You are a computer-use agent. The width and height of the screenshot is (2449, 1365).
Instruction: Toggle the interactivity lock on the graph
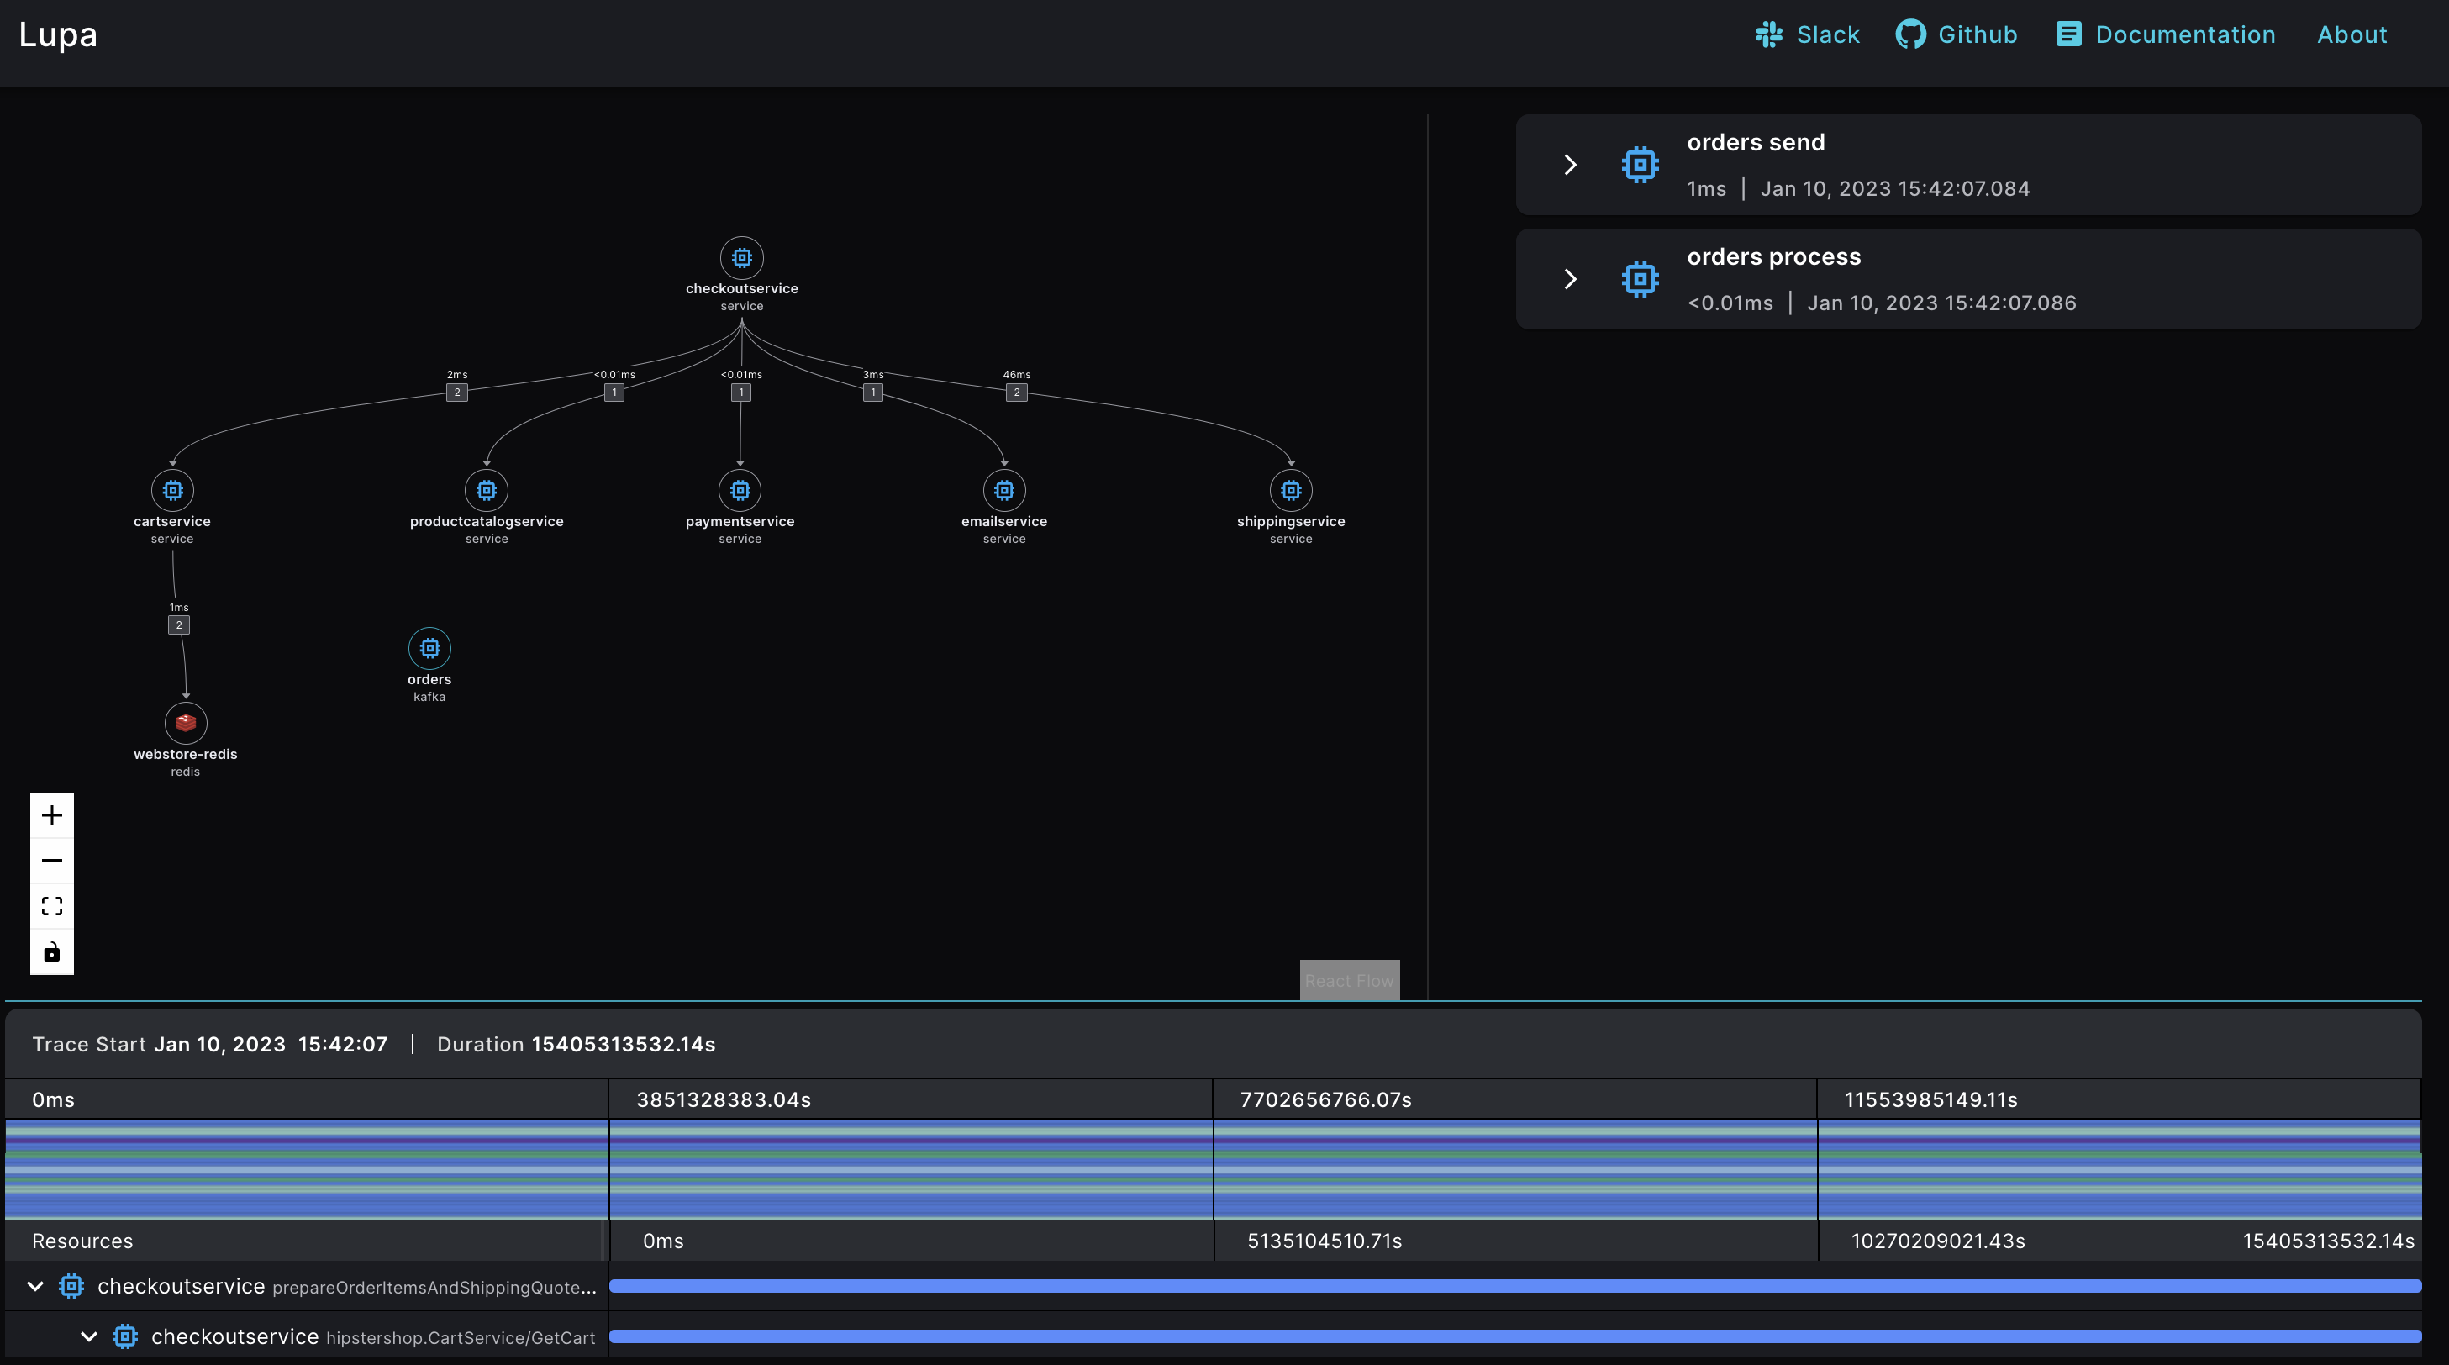tap(52, 951)
